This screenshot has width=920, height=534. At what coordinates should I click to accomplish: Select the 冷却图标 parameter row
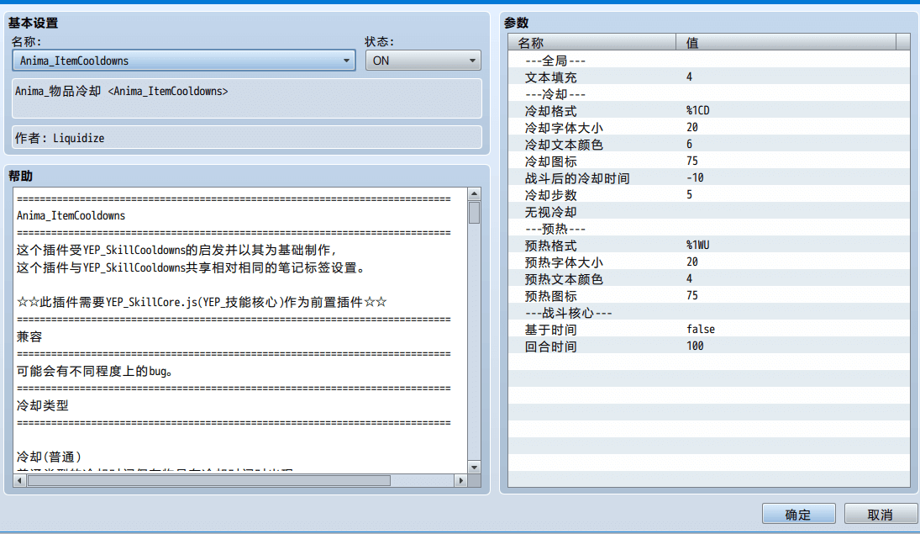[709, 161]
